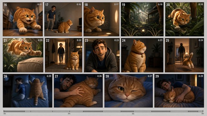Viewport: 207px width, 116px height.
Task: Click the 0:22 timestamp on frame 22
Action: 79,40
